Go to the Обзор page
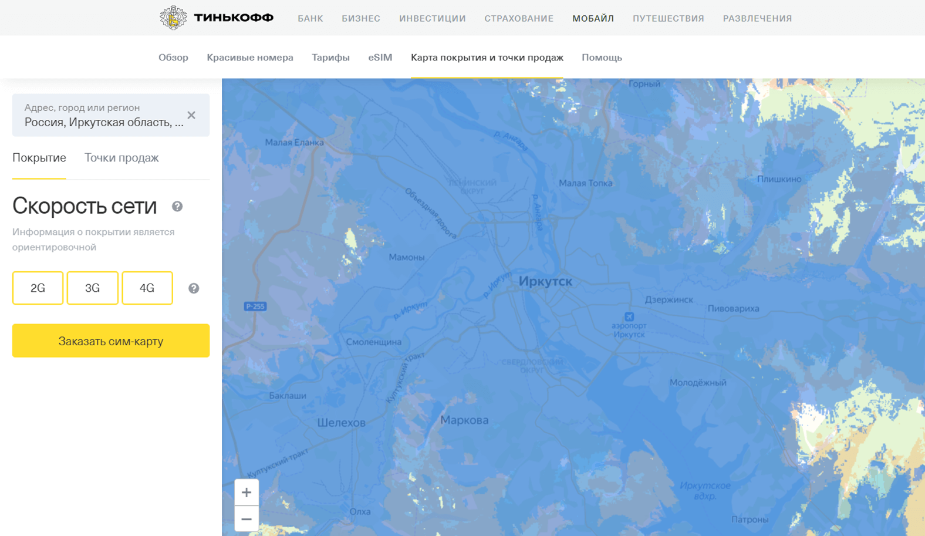The height and width of the screenshot is (536, 925). coord(173,58)
